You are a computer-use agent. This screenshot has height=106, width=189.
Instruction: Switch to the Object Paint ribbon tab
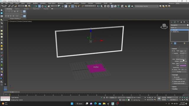point(36,9)
